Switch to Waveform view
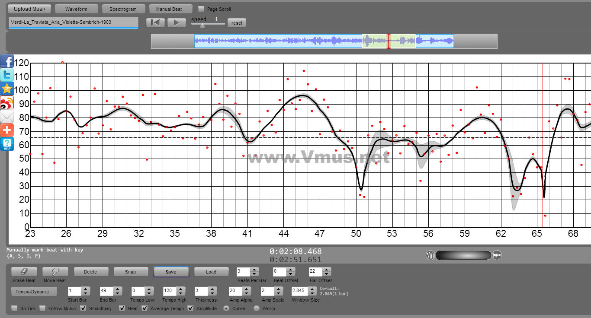Image resolution: width=591 pixels, height=318 pixels. [76, 9]
